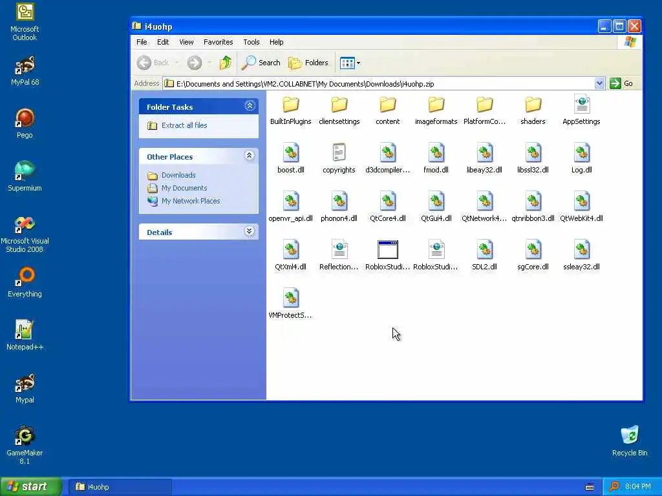Open the Views button dropdown
Viewport: 662px width, 496px height.
tap(358, 63)
